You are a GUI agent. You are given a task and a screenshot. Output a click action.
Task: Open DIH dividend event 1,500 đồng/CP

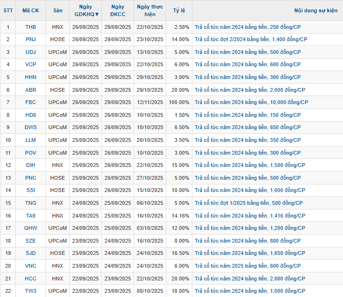[250, 165]
